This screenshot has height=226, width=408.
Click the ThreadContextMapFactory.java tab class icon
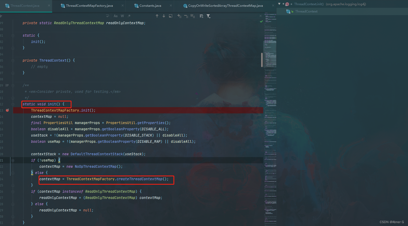[63, 6]
